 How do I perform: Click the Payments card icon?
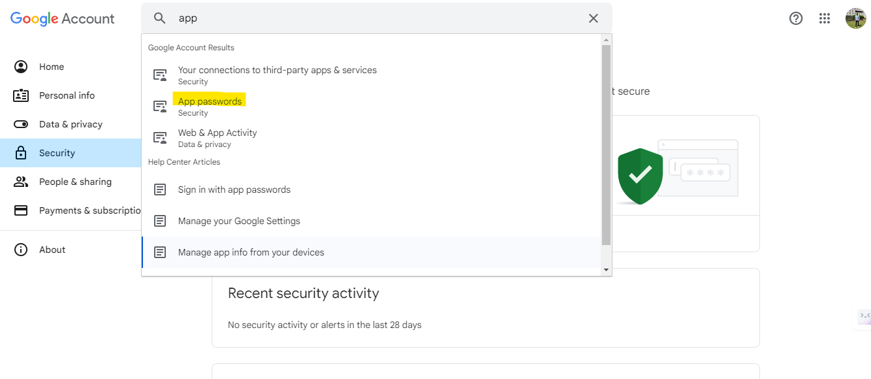pyautogui.click(x=21, y=210)
